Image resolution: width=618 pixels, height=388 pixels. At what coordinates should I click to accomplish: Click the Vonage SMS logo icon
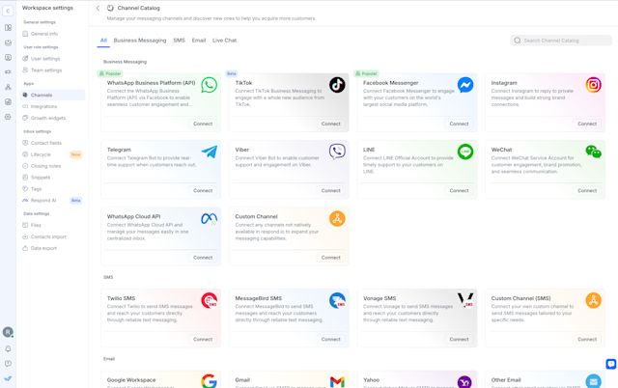click(465, 300)
